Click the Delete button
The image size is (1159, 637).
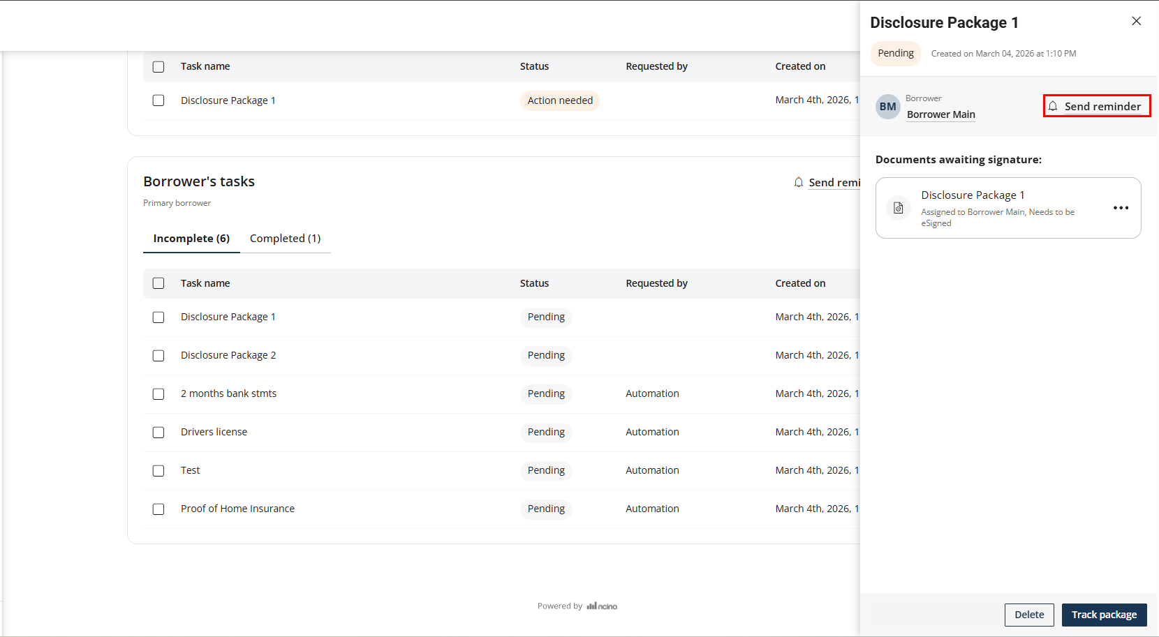[1029, 615]
